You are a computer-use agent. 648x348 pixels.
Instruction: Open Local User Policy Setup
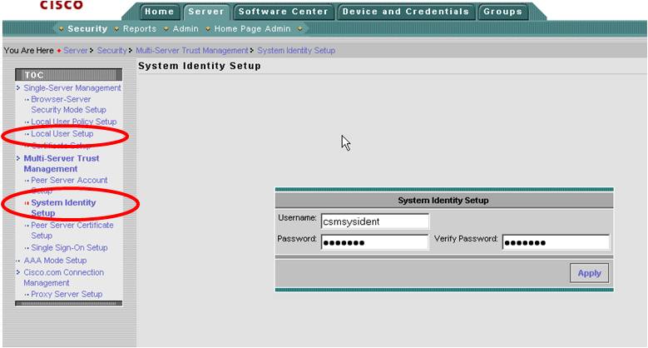coord(73,122)
